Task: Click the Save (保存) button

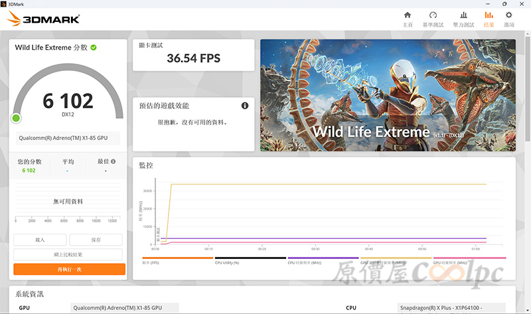Action: [96, 240]
